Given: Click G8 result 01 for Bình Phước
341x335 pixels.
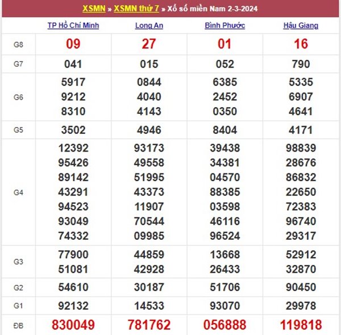Looking at the screenshot, I should (224, 44).
